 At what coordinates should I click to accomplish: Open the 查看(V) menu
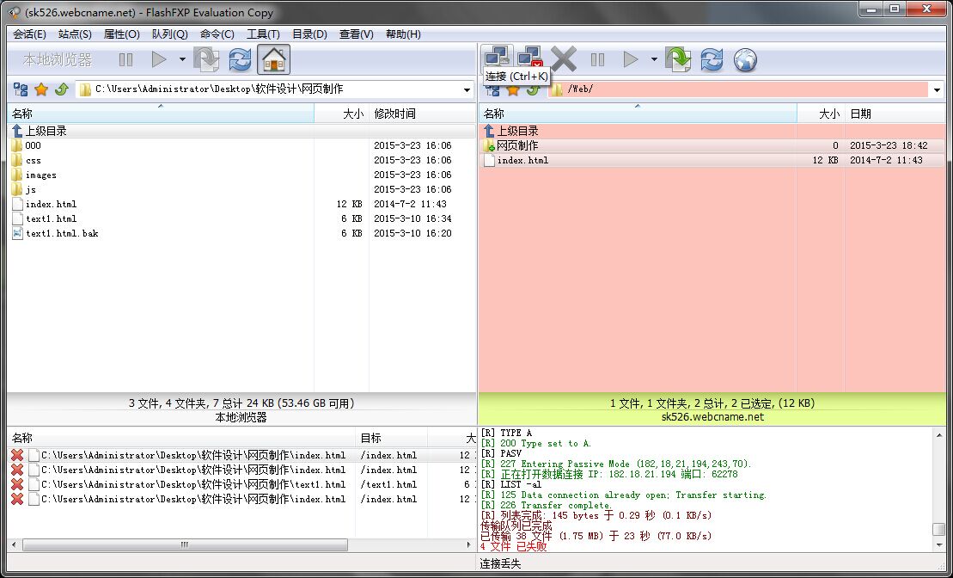356,34
